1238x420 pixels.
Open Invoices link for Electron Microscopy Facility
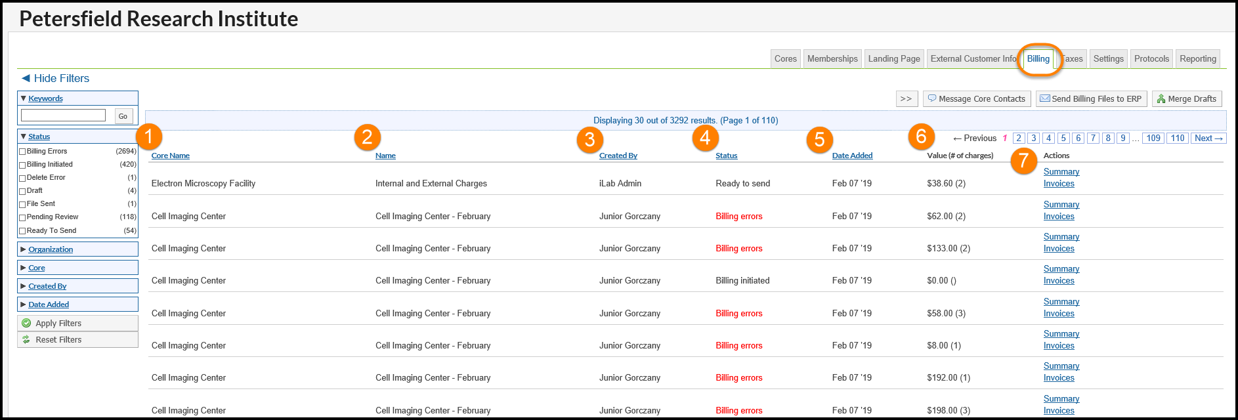[x=1058, y=184]
